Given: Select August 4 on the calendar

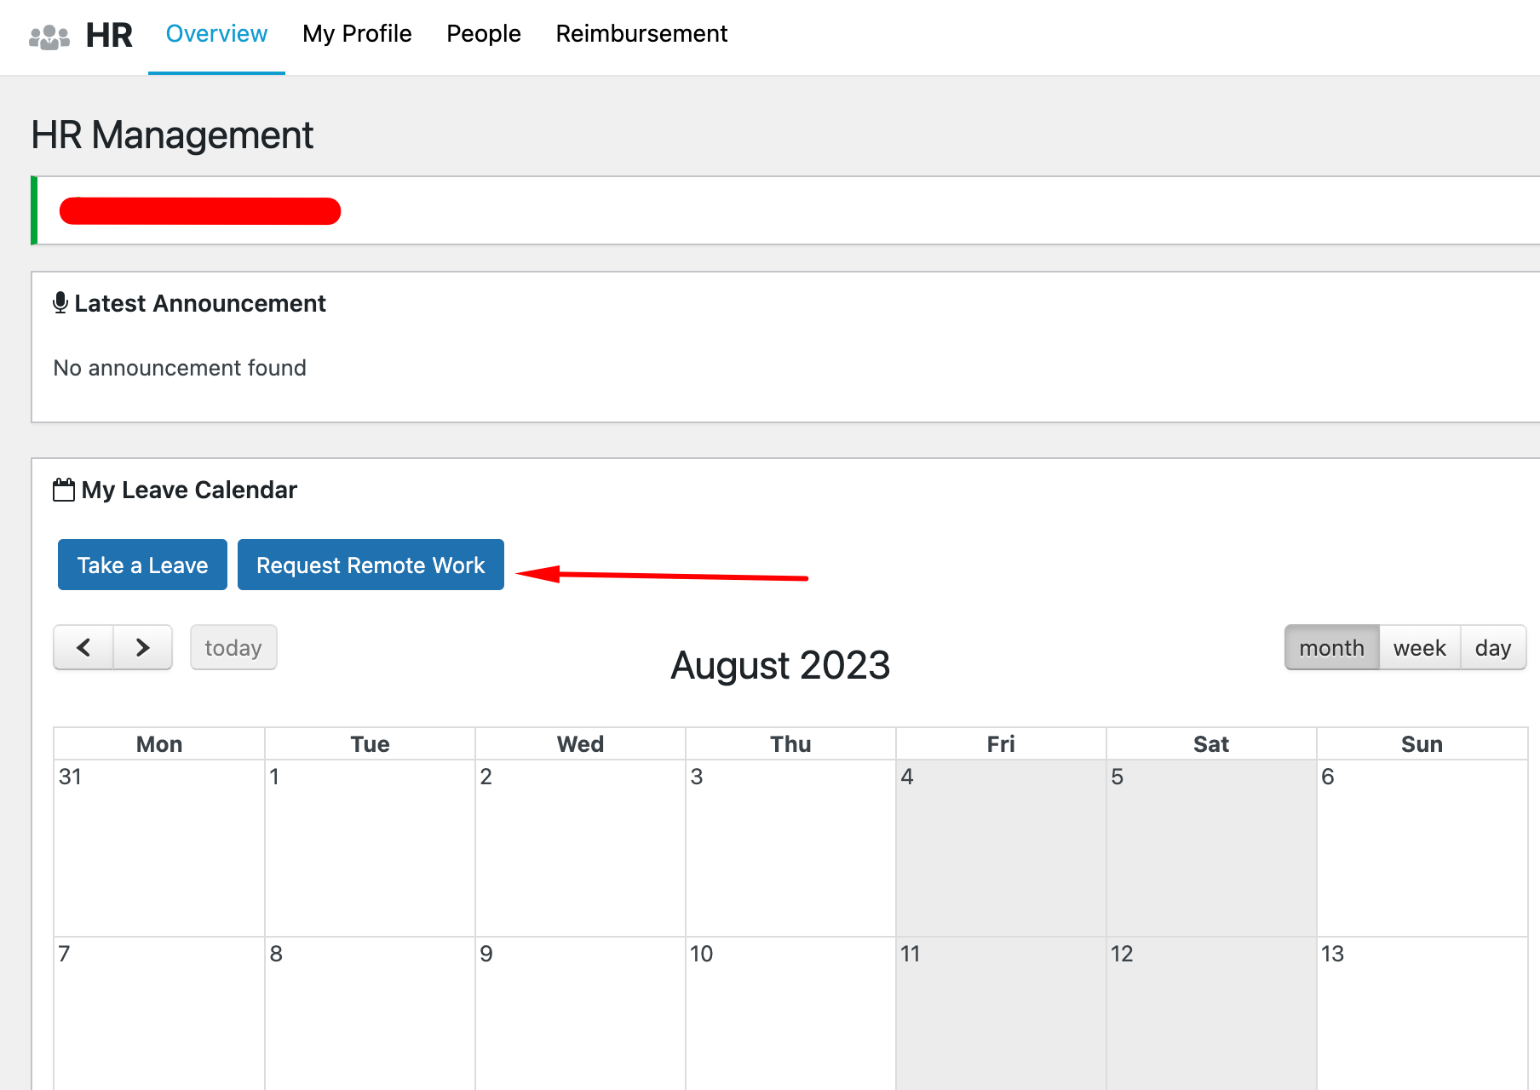Looking at the screenshot, I should pos(1000,847).
